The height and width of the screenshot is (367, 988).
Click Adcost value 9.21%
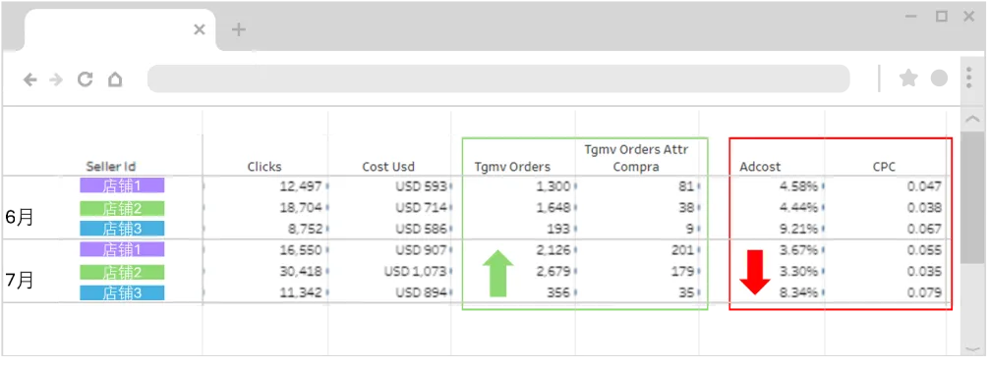798,229
